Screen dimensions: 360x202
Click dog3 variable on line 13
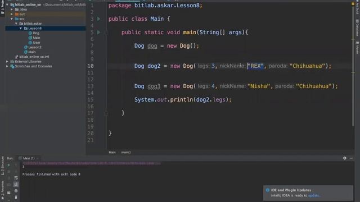(x=154, y=86)
